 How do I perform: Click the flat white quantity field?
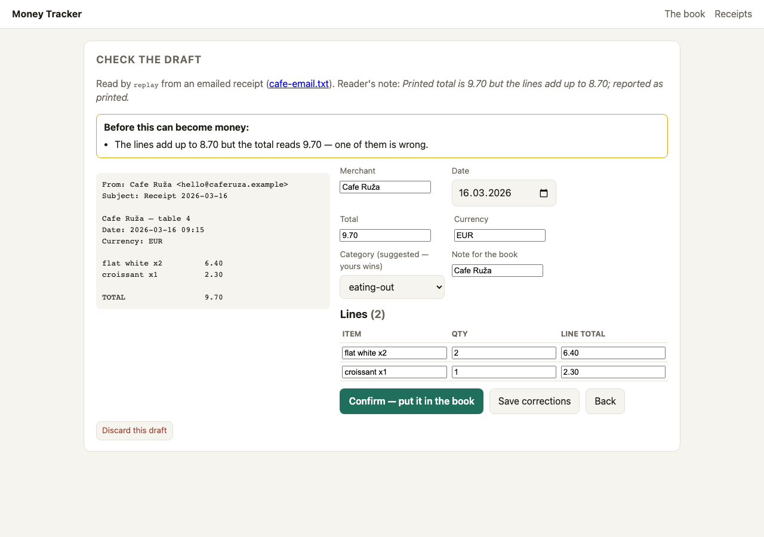504,353
